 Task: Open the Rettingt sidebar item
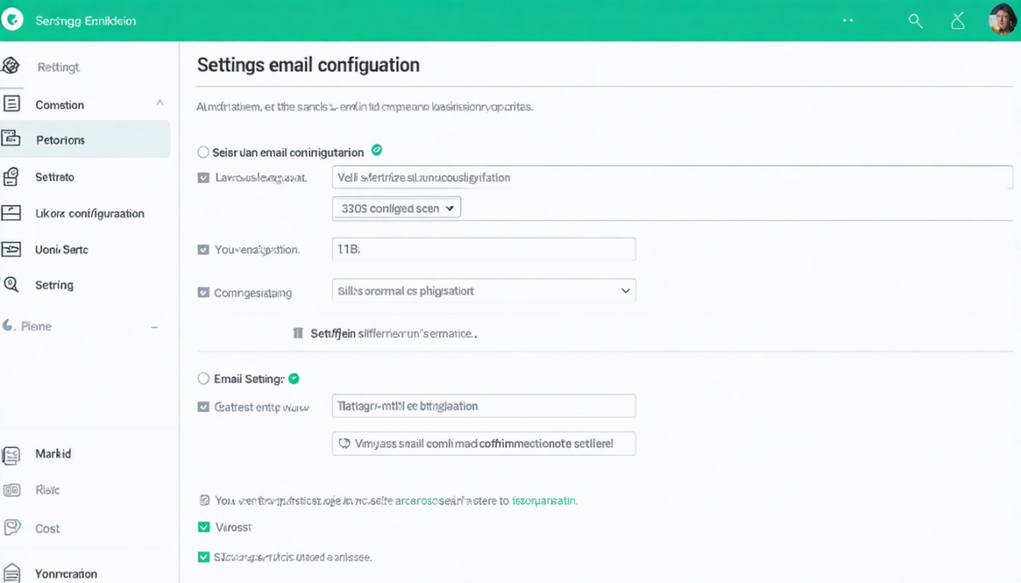(x=58, y=67)
